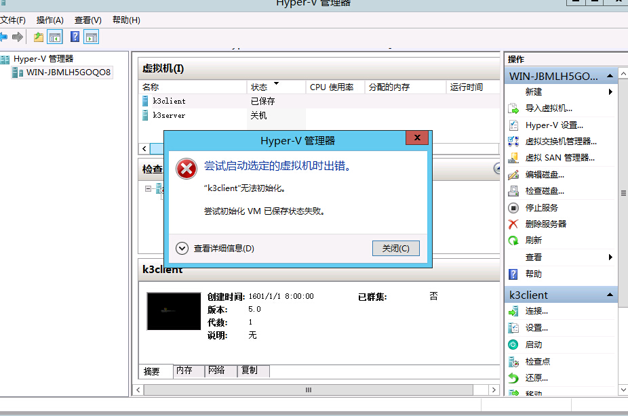This screenshot has height=416, width=628.
Task: Click the 关闭(C) button in the dialog
Action: tap(395, 249)
